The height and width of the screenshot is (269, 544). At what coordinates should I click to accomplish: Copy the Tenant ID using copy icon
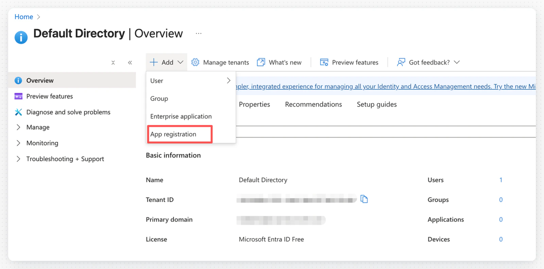tap(364, 199)
